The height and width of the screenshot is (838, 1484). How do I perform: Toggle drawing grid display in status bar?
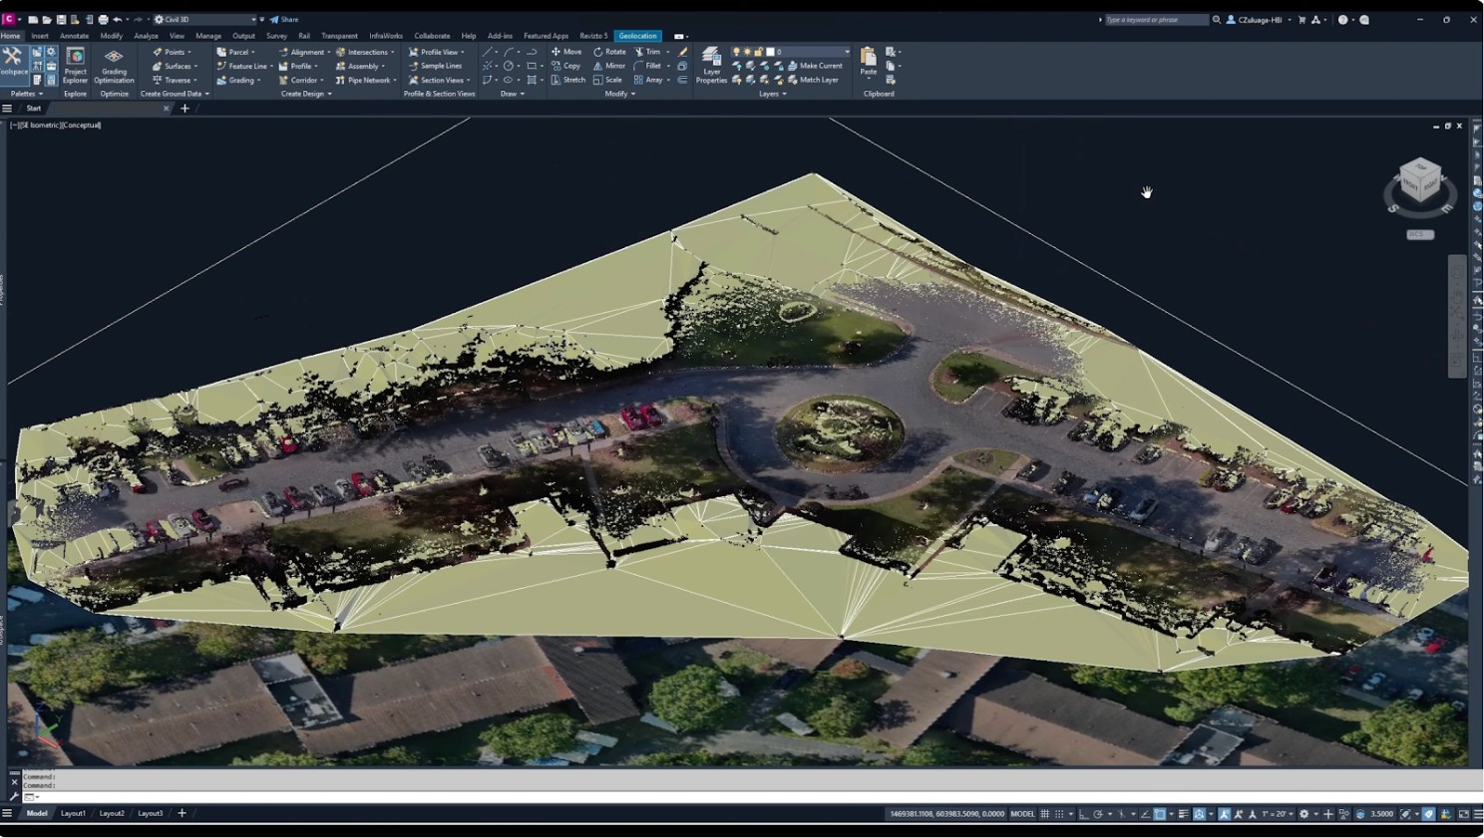click(x=1044, y=814)
